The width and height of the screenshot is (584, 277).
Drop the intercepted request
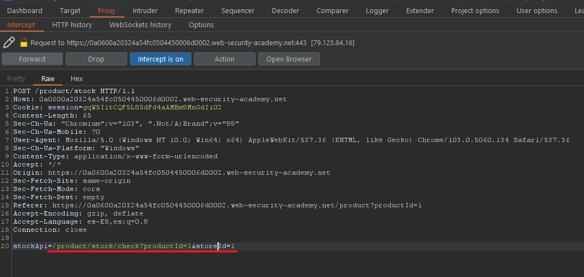[96, 59]
